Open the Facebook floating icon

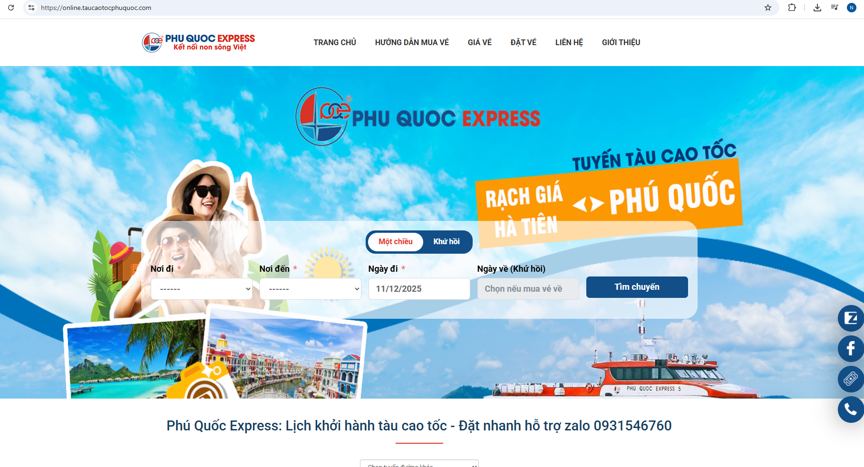[851, 349]
